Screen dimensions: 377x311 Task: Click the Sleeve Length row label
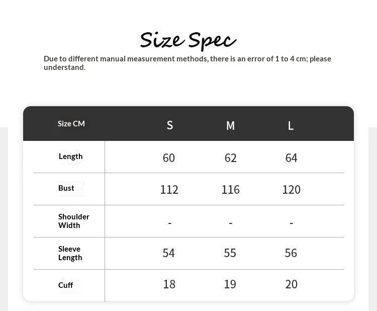pyautogui.click(x=70, y=253)
